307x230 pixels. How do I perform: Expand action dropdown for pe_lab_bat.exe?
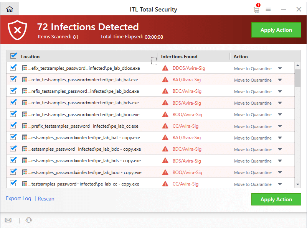(280, 80)
